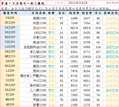Click the floating stop value 190
The image size is (119, 107).
click(x=98, y=66)
